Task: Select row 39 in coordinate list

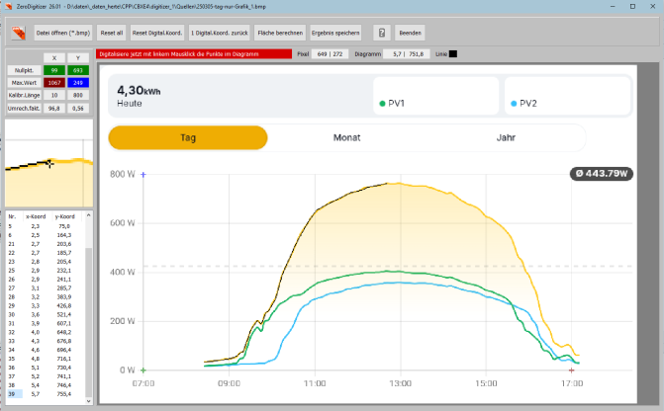Action: click(x=40, y=393)
